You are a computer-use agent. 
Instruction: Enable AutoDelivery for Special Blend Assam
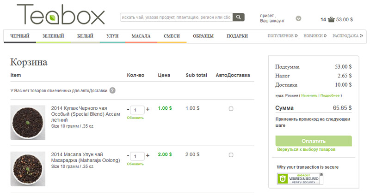click(x=231, y=109)
